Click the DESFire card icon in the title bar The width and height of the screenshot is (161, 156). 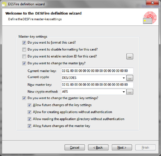pos(4,4)
